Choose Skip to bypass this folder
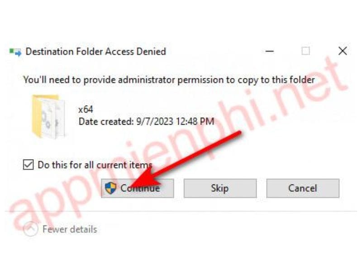This screenshot has width=362, height=272. 220,188
